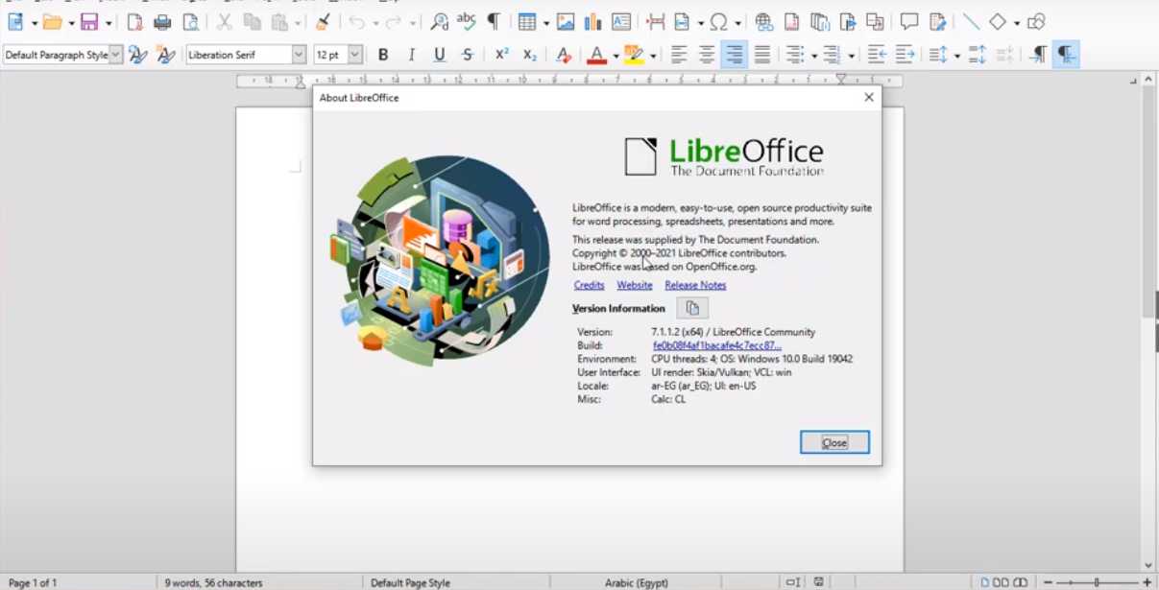Toggle Formatting Marks pilcrow icon
This screenshot has height=590, width=1159.
click(493, 21)
